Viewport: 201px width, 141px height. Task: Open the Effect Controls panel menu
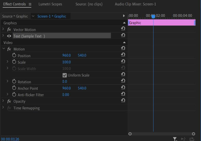(x=30, y=4)
